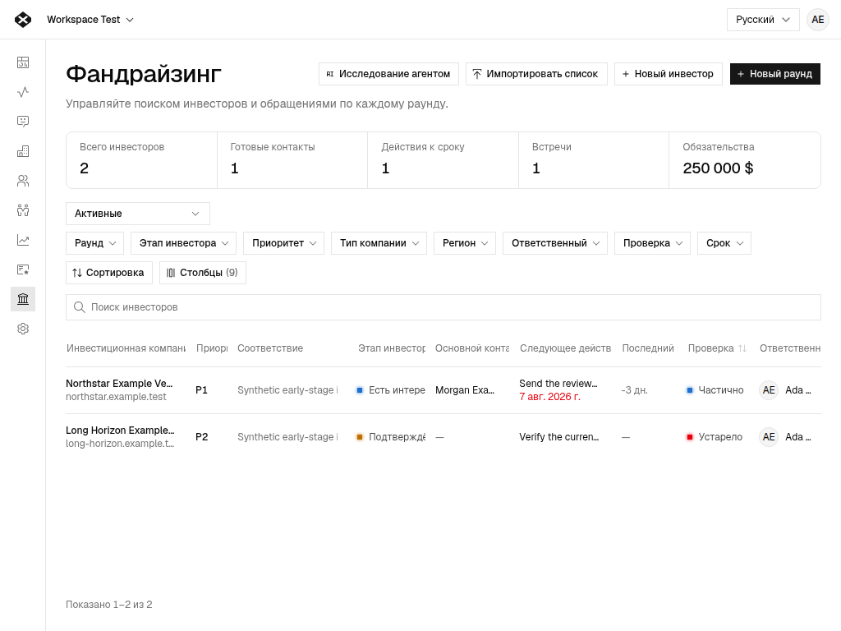841x631 pixels.
Task: Click the Действия к сроку stat card
Action: (443, 160)
